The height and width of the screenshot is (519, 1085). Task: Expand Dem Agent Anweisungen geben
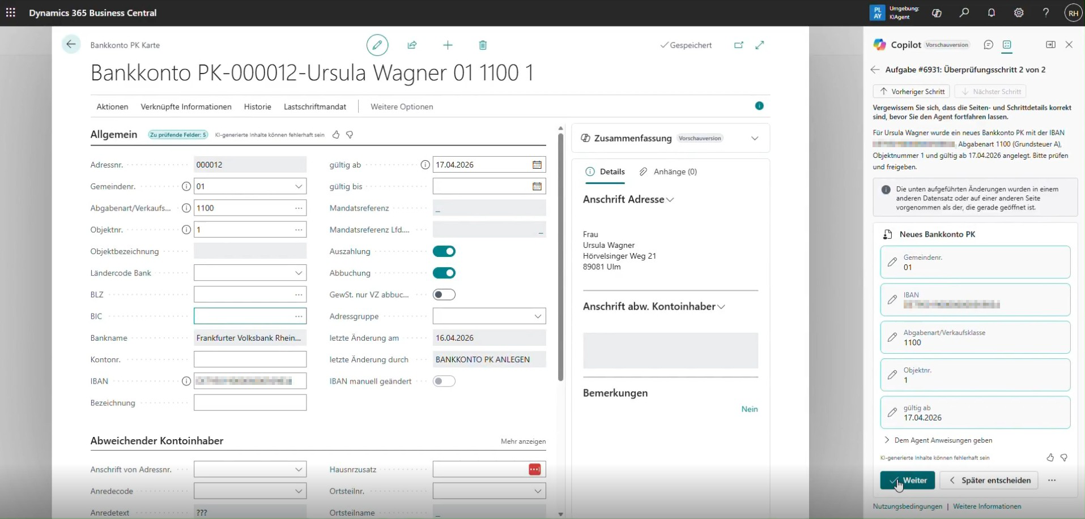[938, 440]
